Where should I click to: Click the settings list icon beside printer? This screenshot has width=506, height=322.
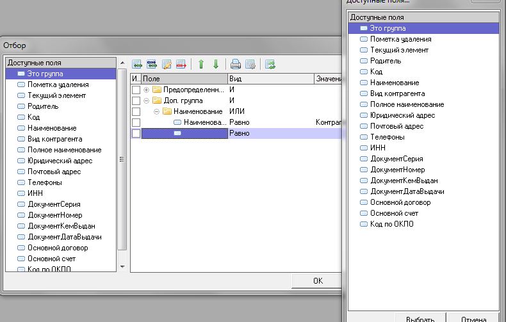tap(250, 64)
